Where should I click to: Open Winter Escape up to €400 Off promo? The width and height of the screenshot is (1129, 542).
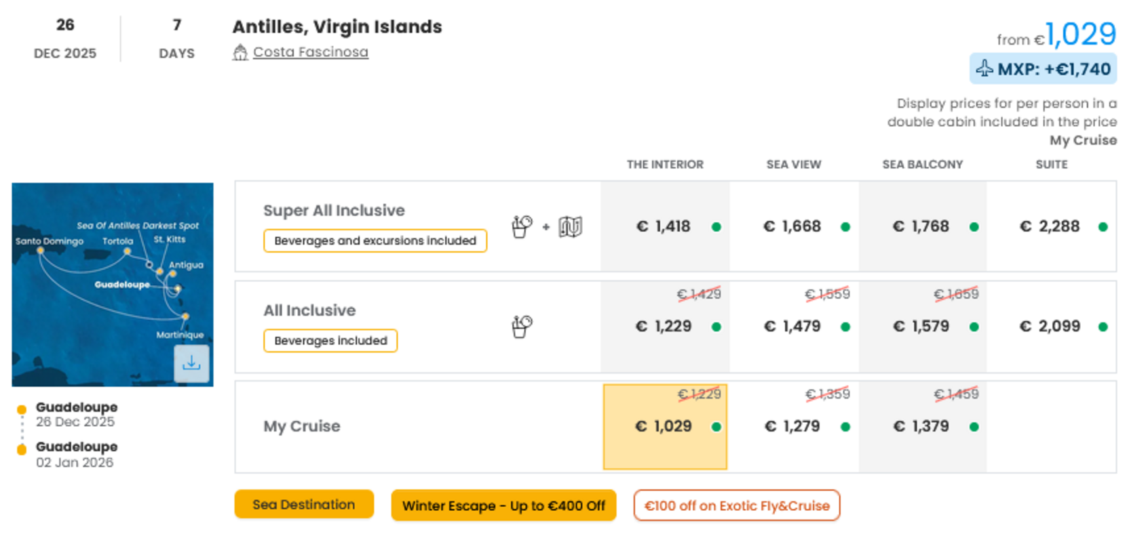pyautogui.click(x=503, y=505)
